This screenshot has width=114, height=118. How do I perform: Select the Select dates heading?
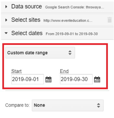(27, 33)
